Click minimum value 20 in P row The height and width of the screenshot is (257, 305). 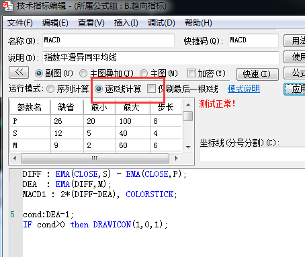[99, 121]
